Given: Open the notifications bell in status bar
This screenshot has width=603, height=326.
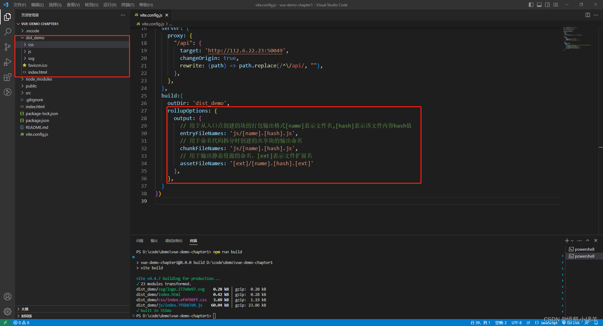Looking at the screenshot, I should tap(596, 323).
